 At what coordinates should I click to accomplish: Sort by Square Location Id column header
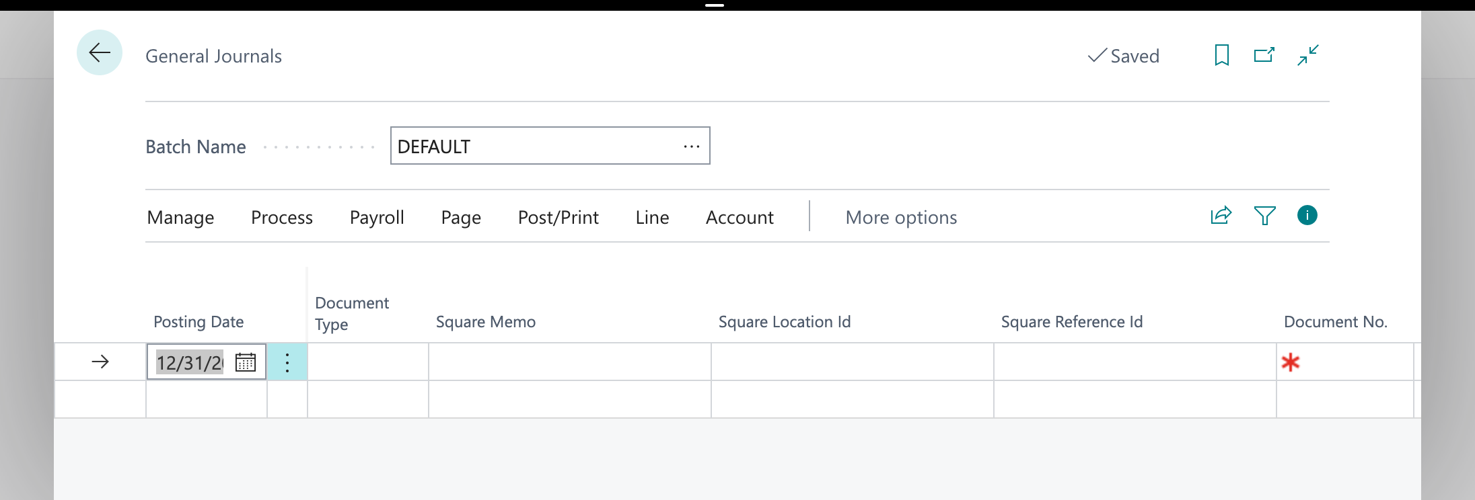[785, 322]
